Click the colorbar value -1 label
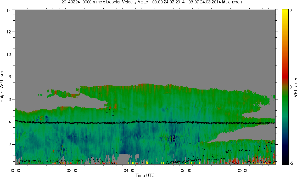The width and height of the screenshot is (297, 177). 291,126
